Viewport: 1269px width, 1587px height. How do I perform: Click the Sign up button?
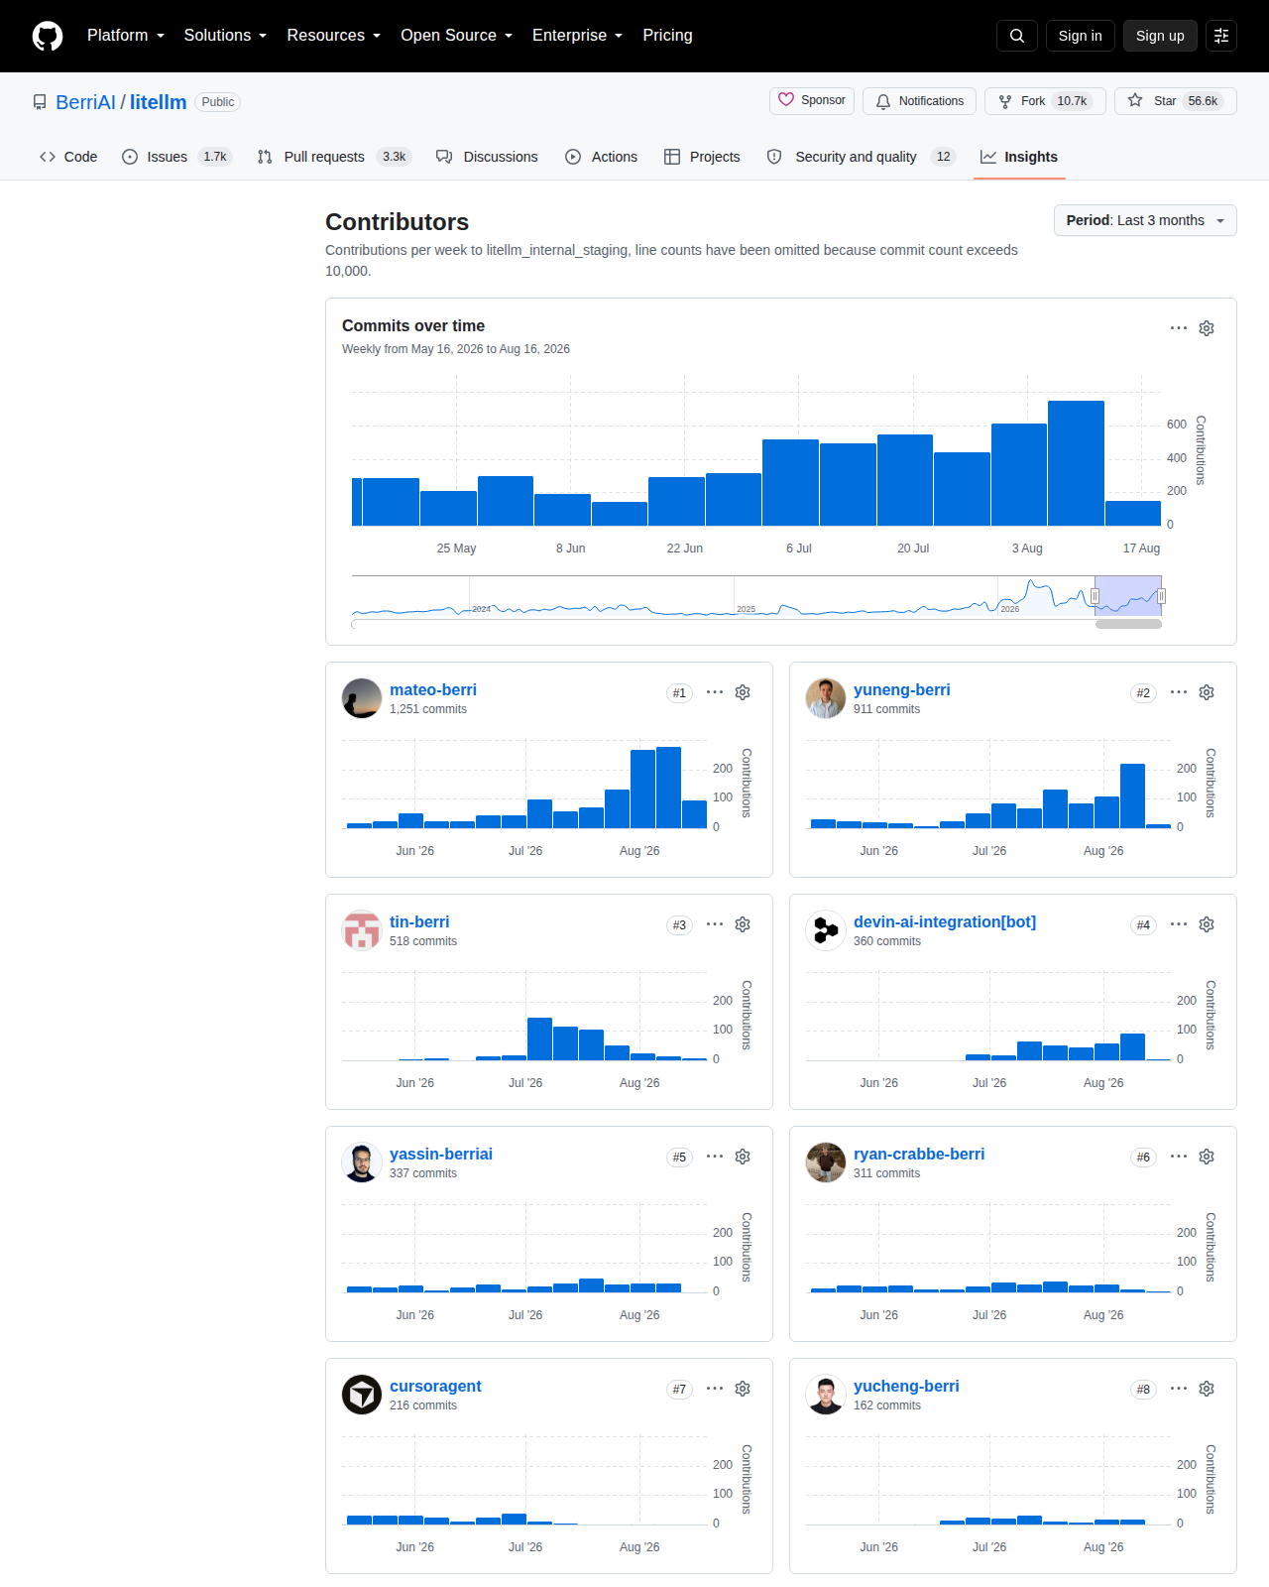pyautogui.click(x=1160, y=36)
